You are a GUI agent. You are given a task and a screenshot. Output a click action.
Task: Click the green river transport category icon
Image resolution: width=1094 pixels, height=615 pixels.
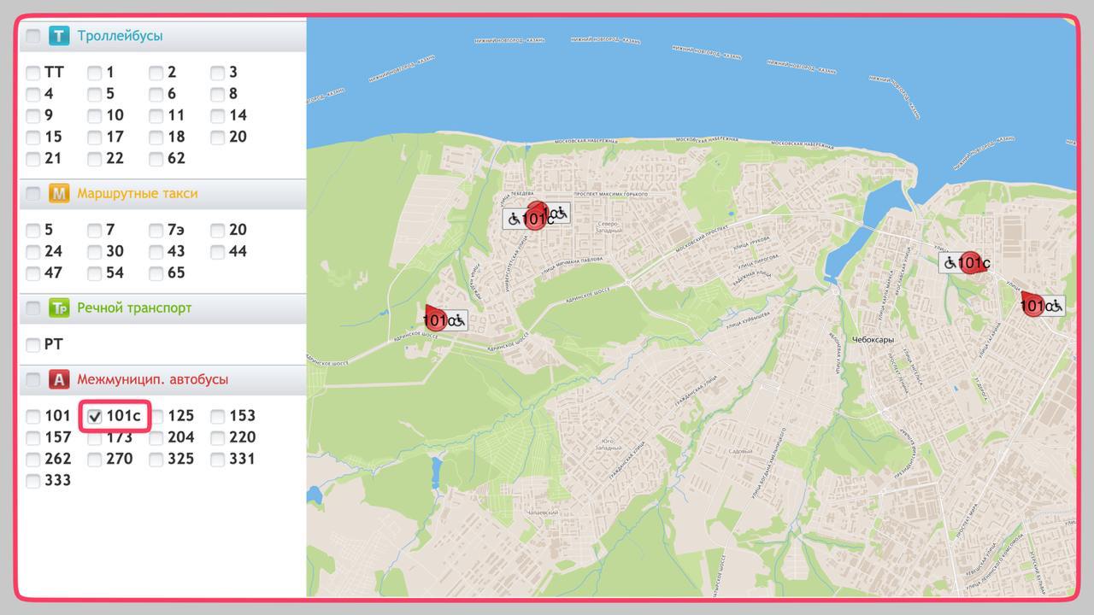[58, 308]
